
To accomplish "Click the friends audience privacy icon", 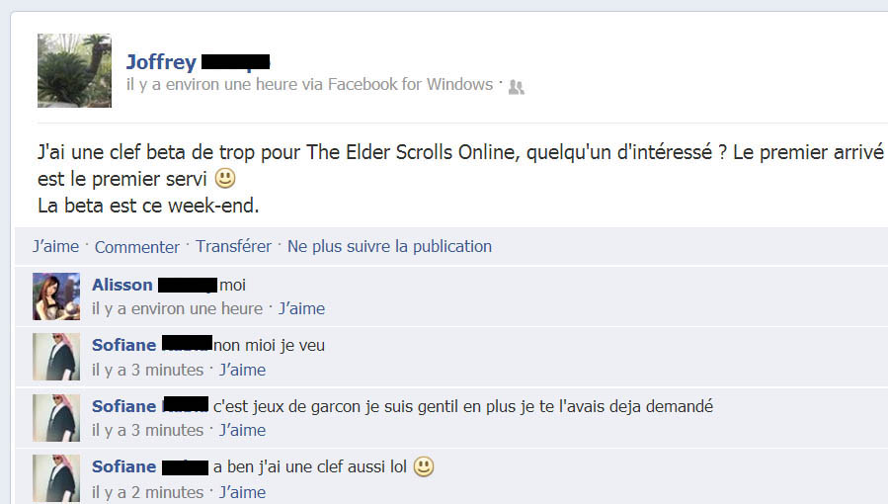I will pos(516,87).
